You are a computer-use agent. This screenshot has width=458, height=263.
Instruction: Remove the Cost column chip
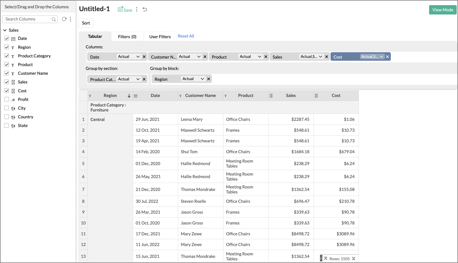pyautogui.click(x=387, y=57)
